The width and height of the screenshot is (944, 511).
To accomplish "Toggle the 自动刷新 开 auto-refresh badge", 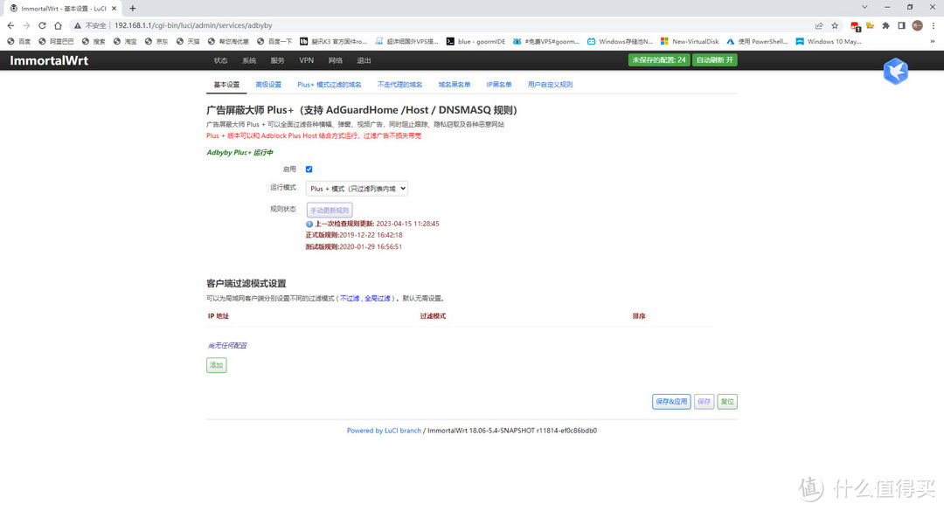I will point(715,60).
